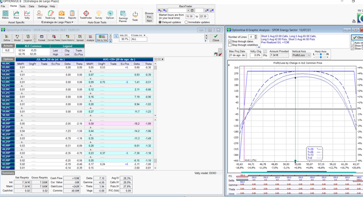Click the up arrow stepper left of Matrix Close

[206, 36]
